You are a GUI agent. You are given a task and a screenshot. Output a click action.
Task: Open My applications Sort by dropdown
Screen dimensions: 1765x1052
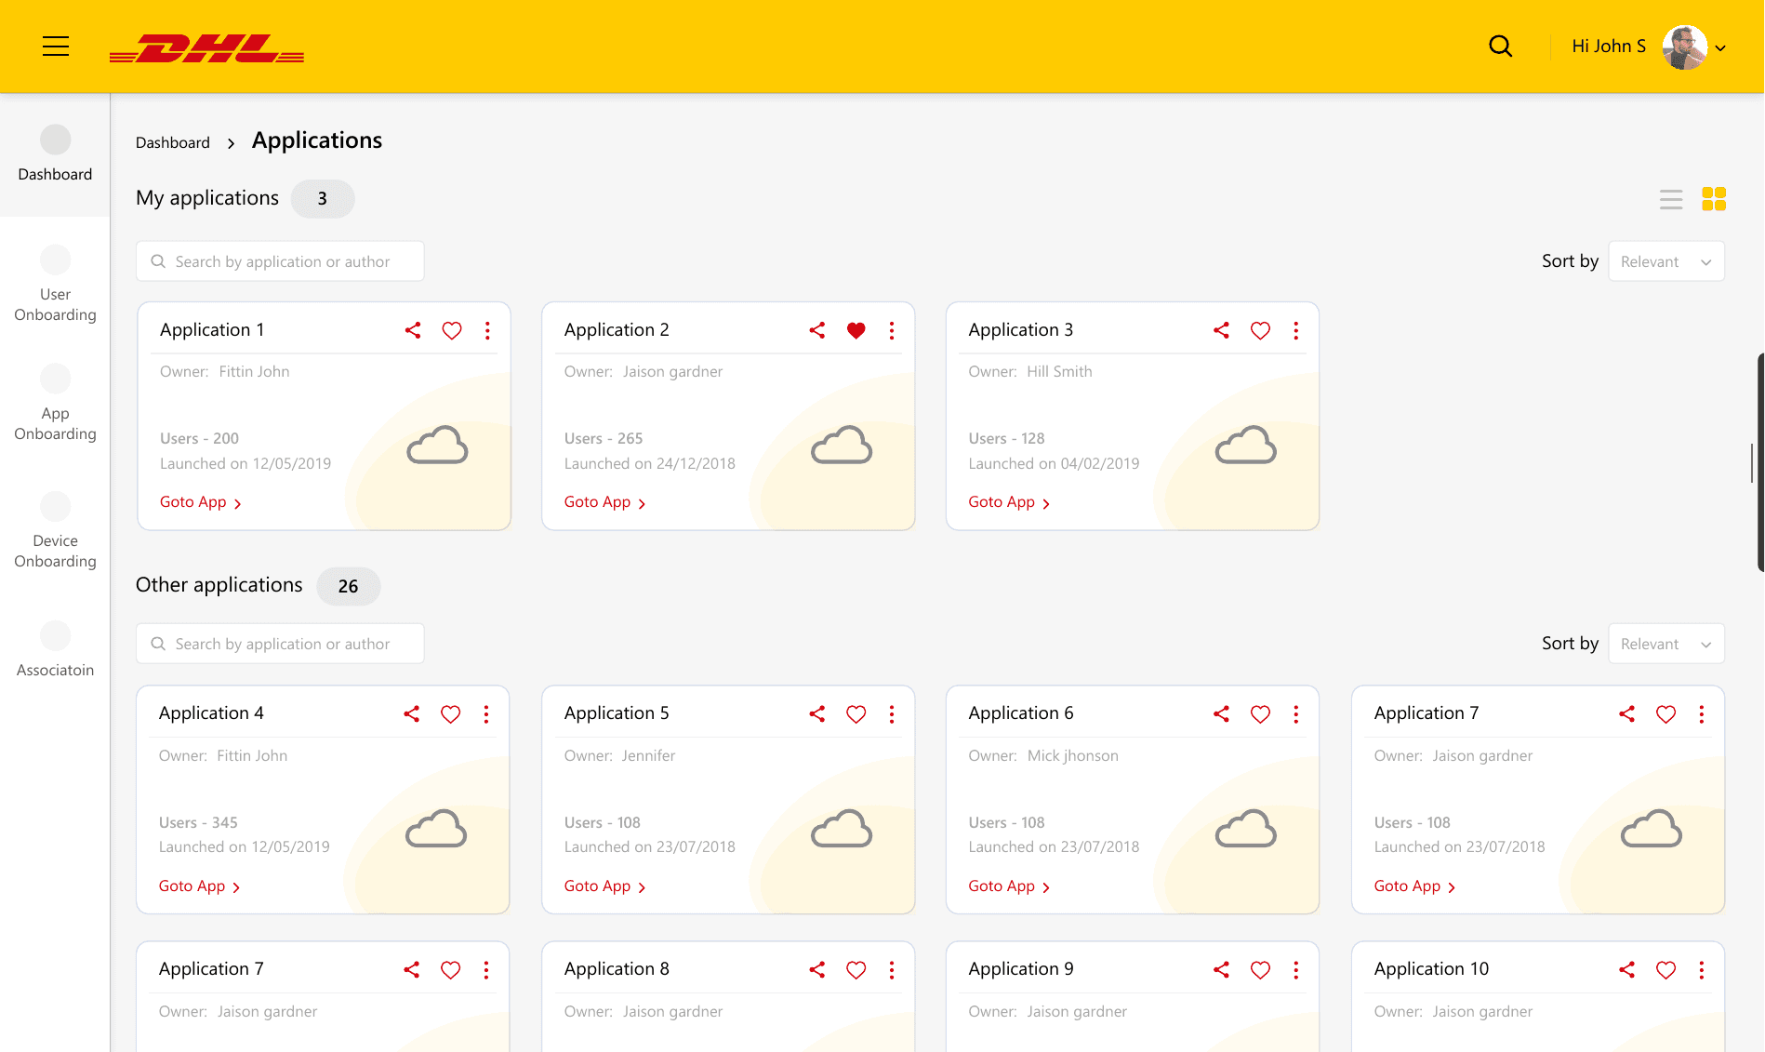click(1666, 261)
